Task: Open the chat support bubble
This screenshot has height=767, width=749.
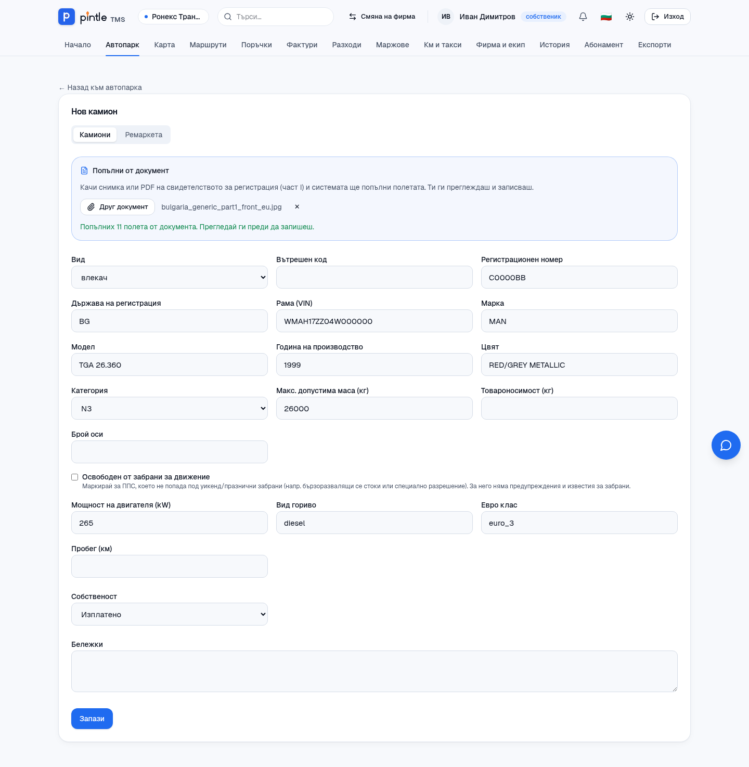Action: point(726,445)
